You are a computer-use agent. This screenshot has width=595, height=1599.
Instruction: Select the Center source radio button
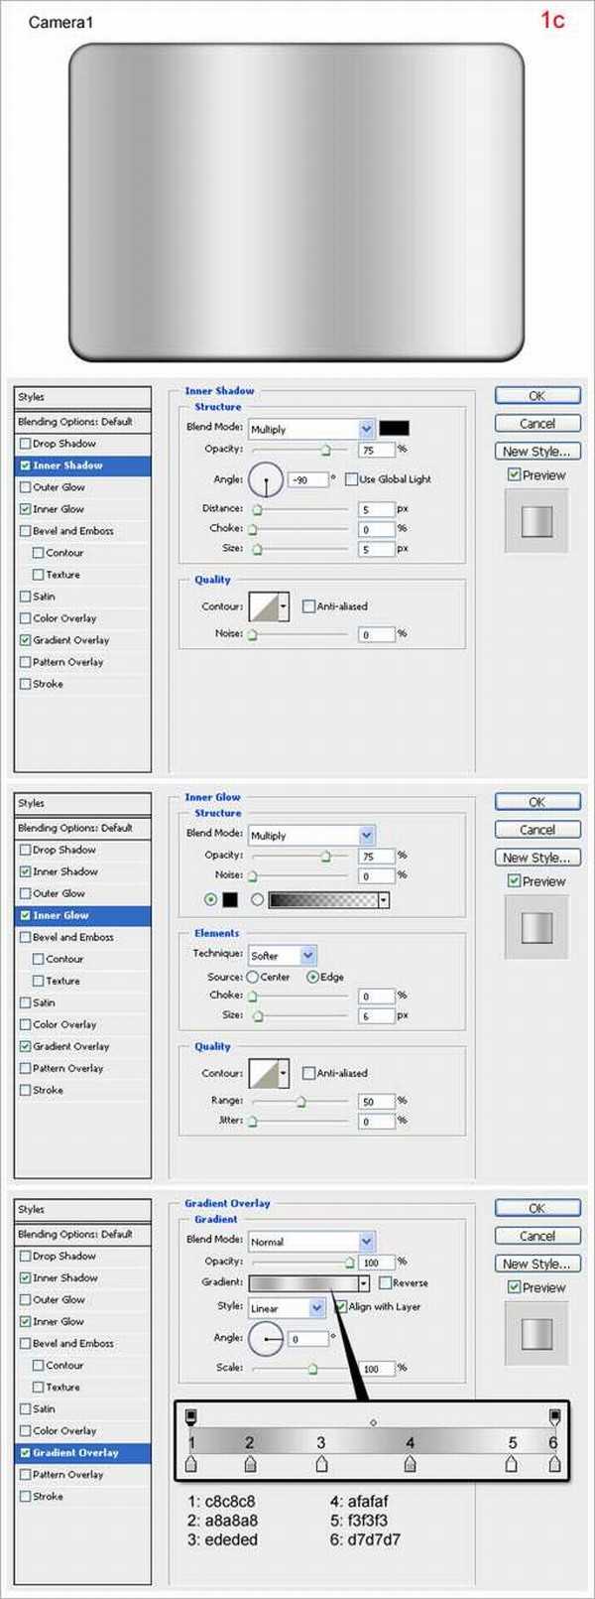point(253,977)
